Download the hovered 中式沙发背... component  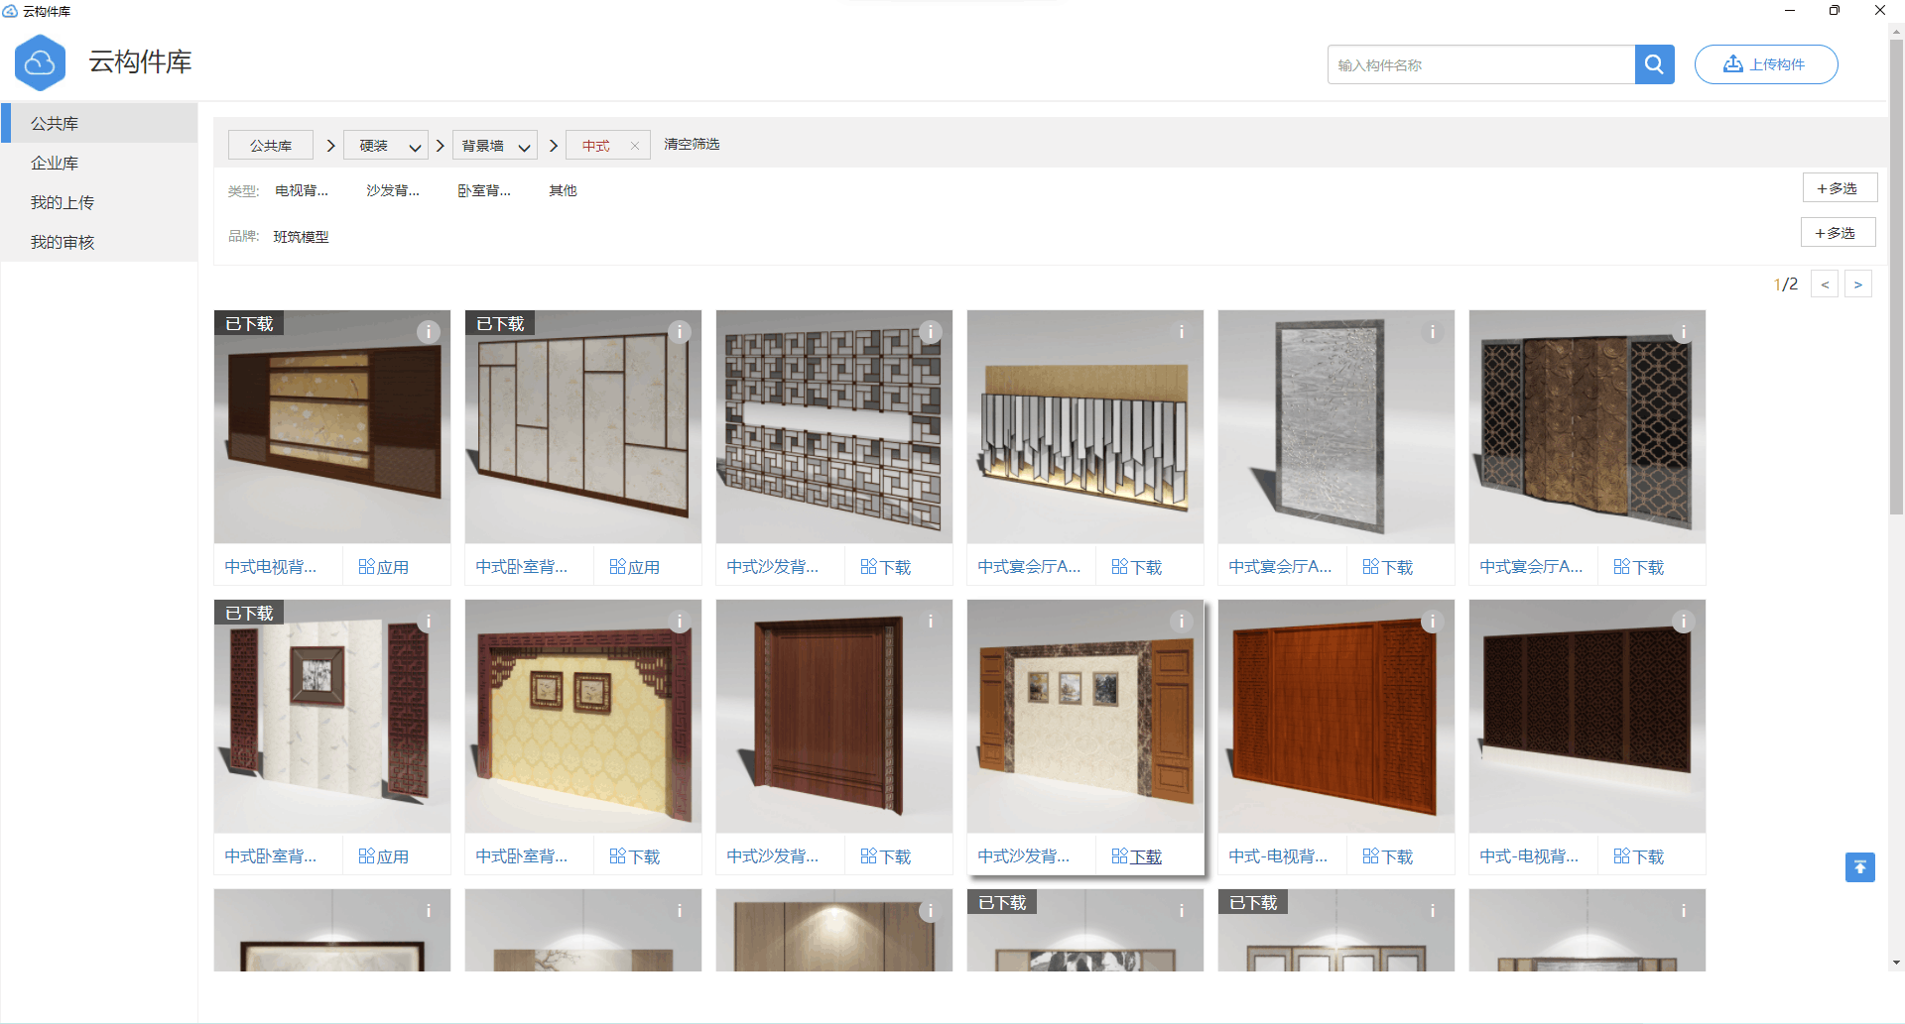click(1137, 856)
